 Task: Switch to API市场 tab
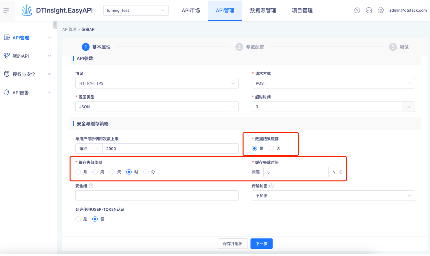coord(191,10)
